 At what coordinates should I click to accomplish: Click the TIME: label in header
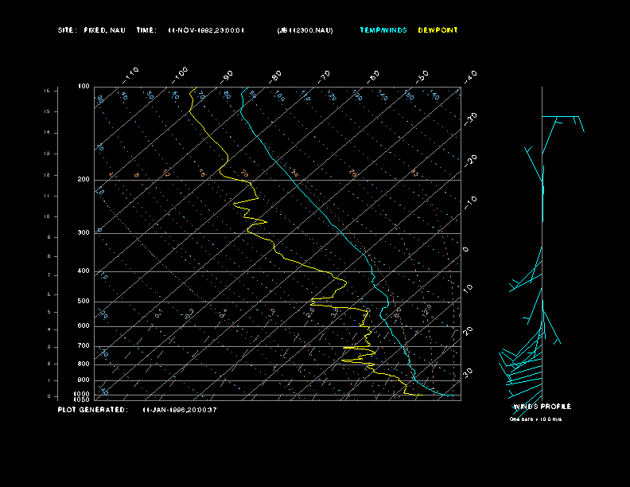[x=146, y=30]
